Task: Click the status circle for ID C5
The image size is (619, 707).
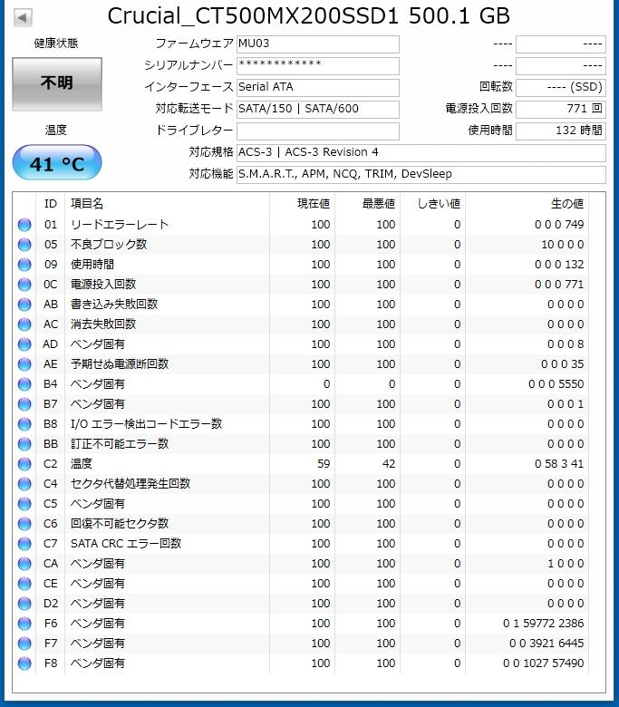Action: tap(24, 504)
